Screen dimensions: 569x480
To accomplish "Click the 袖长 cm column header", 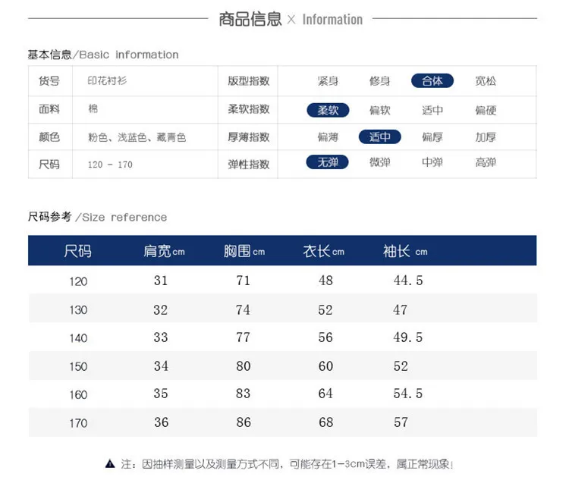I will (405, 251).
